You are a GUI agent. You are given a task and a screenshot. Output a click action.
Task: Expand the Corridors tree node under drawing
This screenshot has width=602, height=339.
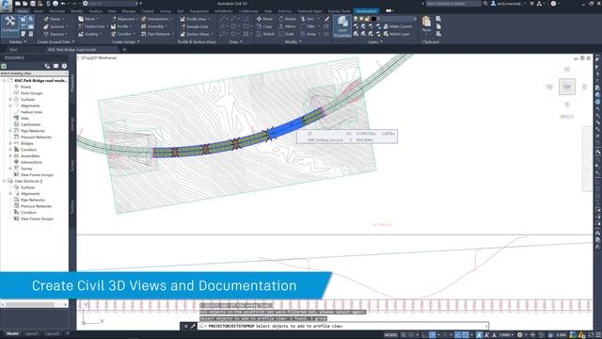(10, 150)
